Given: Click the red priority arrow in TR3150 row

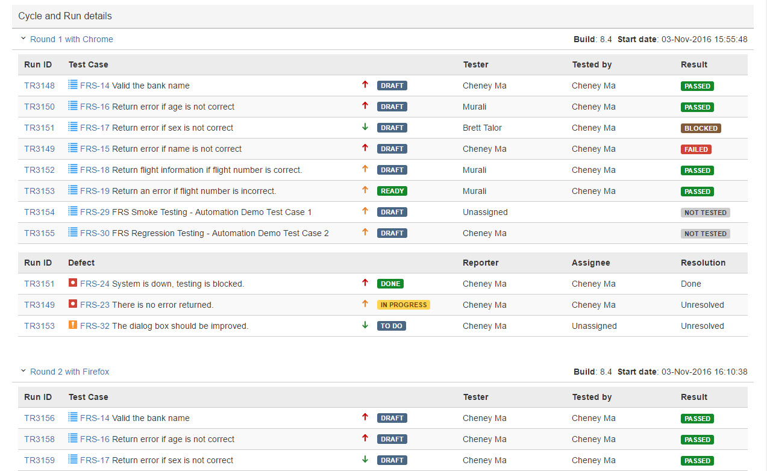Looking at the screenshot, I should point(365,106).
